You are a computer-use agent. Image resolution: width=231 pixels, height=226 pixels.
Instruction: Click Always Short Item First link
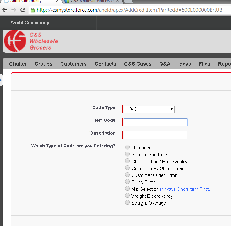185,189
